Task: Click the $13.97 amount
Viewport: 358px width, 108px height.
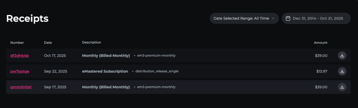Action: point(322,71)
